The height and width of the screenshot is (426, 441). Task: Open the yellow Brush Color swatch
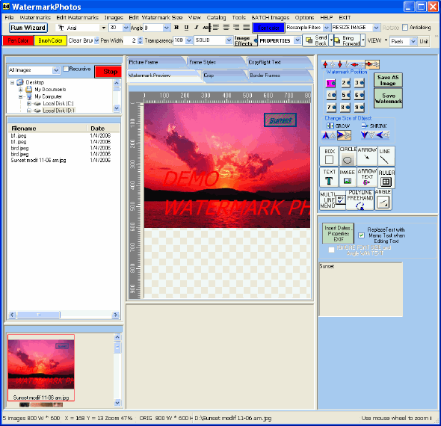click(50, 40)
